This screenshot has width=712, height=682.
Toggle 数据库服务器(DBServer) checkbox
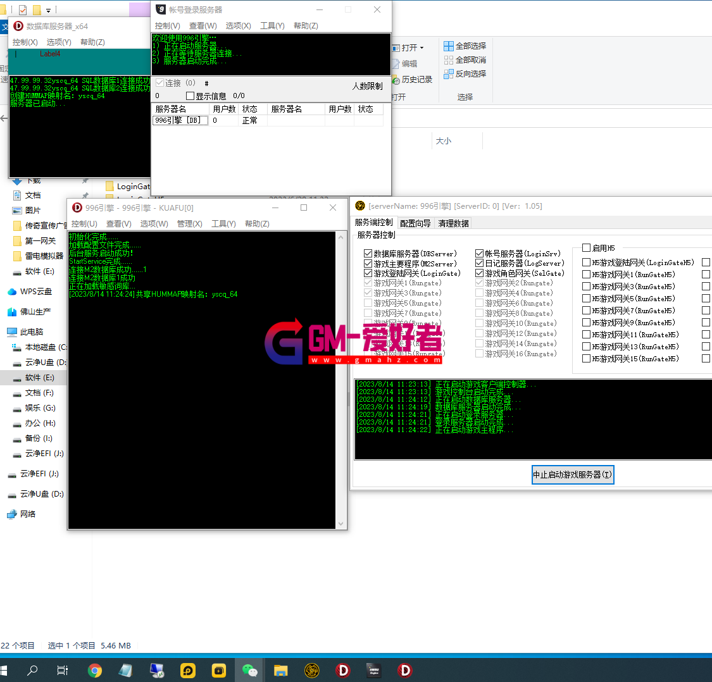click(368, 253)
